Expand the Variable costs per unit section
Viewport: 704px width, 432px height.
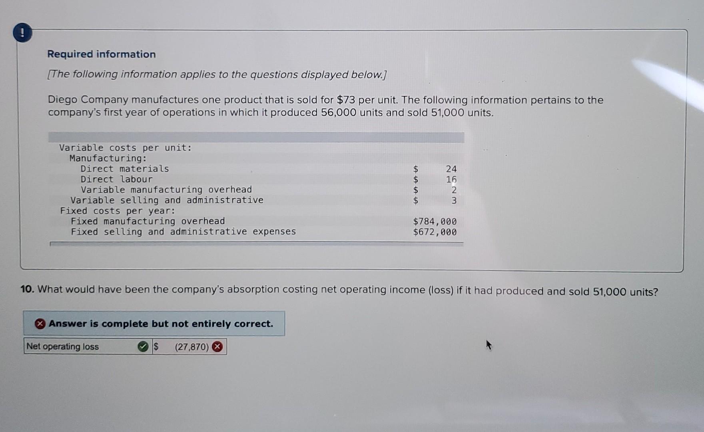[x=126, y=147]
